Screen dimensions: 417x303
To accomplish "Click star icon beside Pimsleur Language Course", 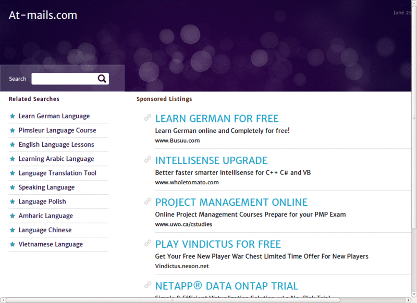I will click(12, 130).
